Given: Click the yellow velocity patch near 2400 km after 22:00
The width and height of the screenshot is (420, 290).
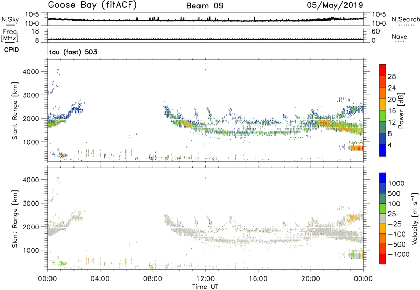Looking at the screenshot, I should pos(353,218).
